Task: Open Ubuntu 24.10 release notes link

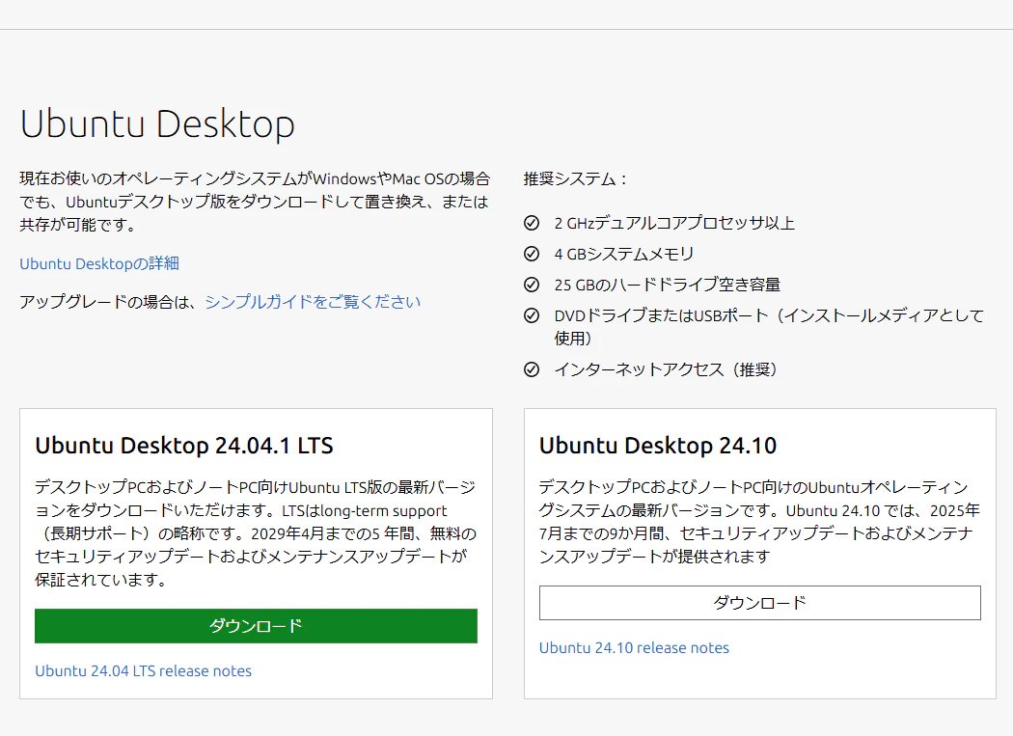Action: tap(634, 647)
